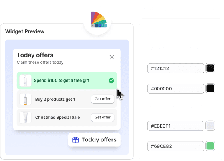Open the black #000000 color swatch

[210, 88]
